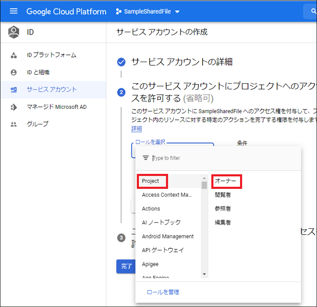Click the completed step checkmark icon

click(x=121, y=62)
